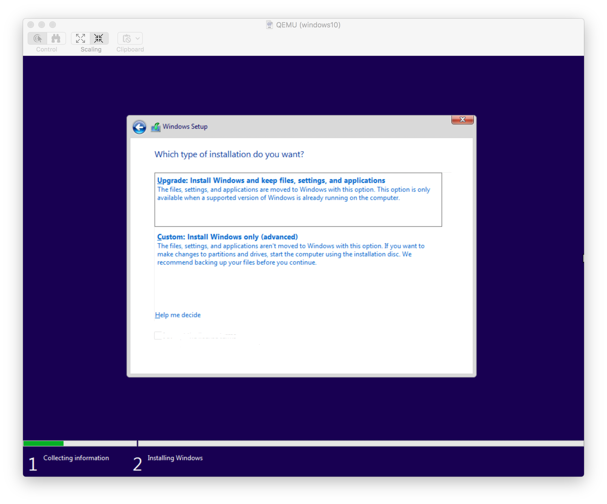Open the Clipboard dropdown chevron

[x=138, y=38]
